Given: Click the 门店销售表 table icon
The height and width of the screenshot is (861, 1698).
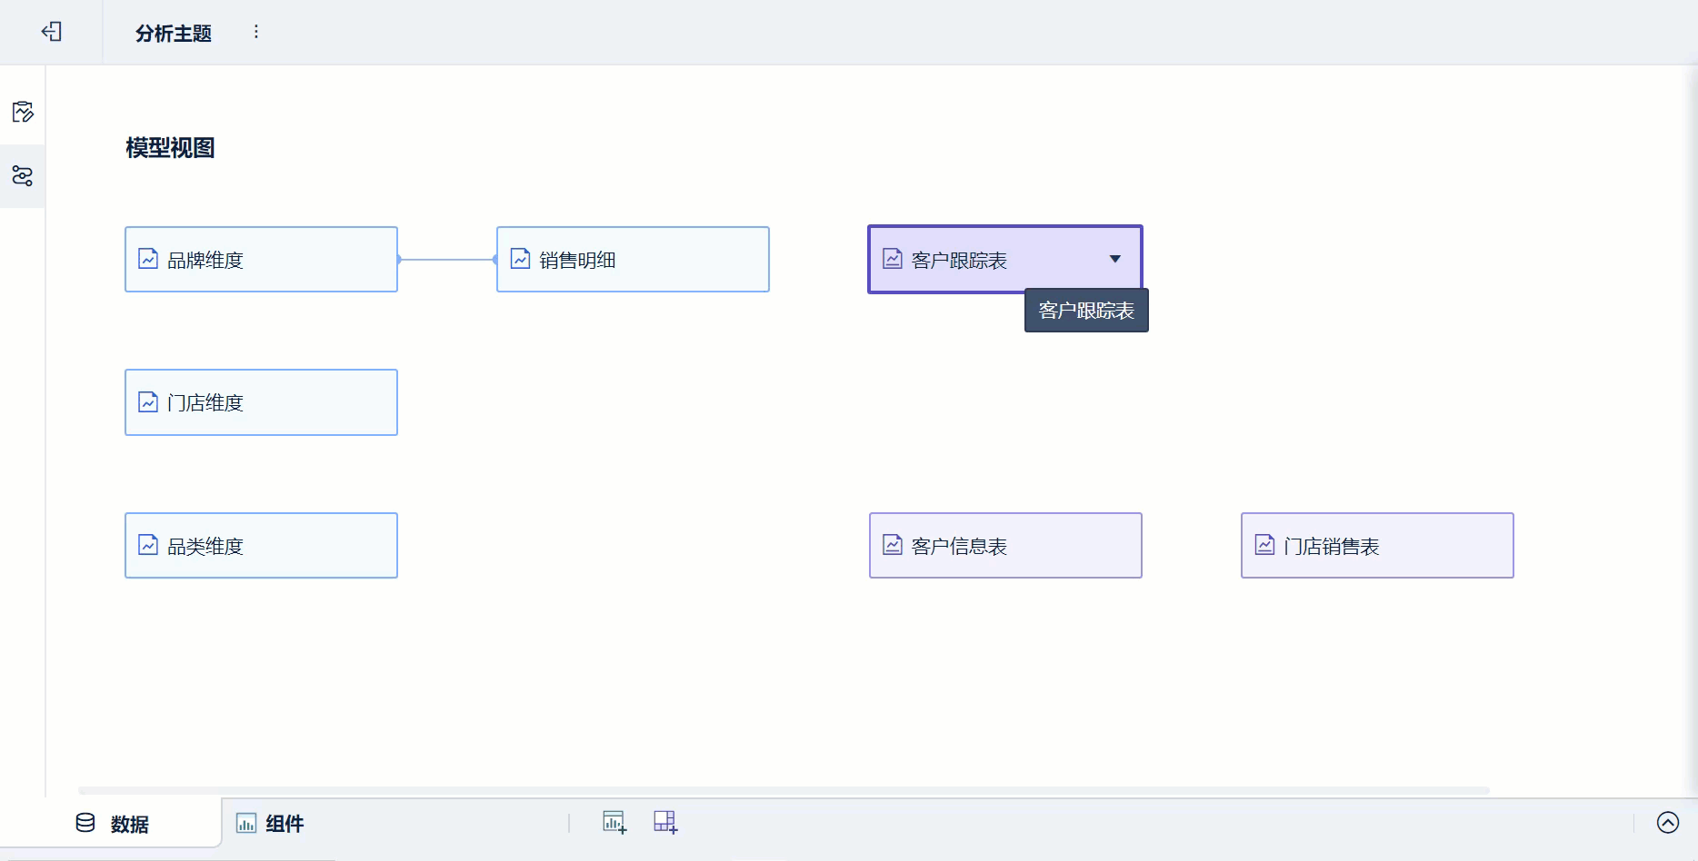Looking at the screenshot, I should 1264,545.
